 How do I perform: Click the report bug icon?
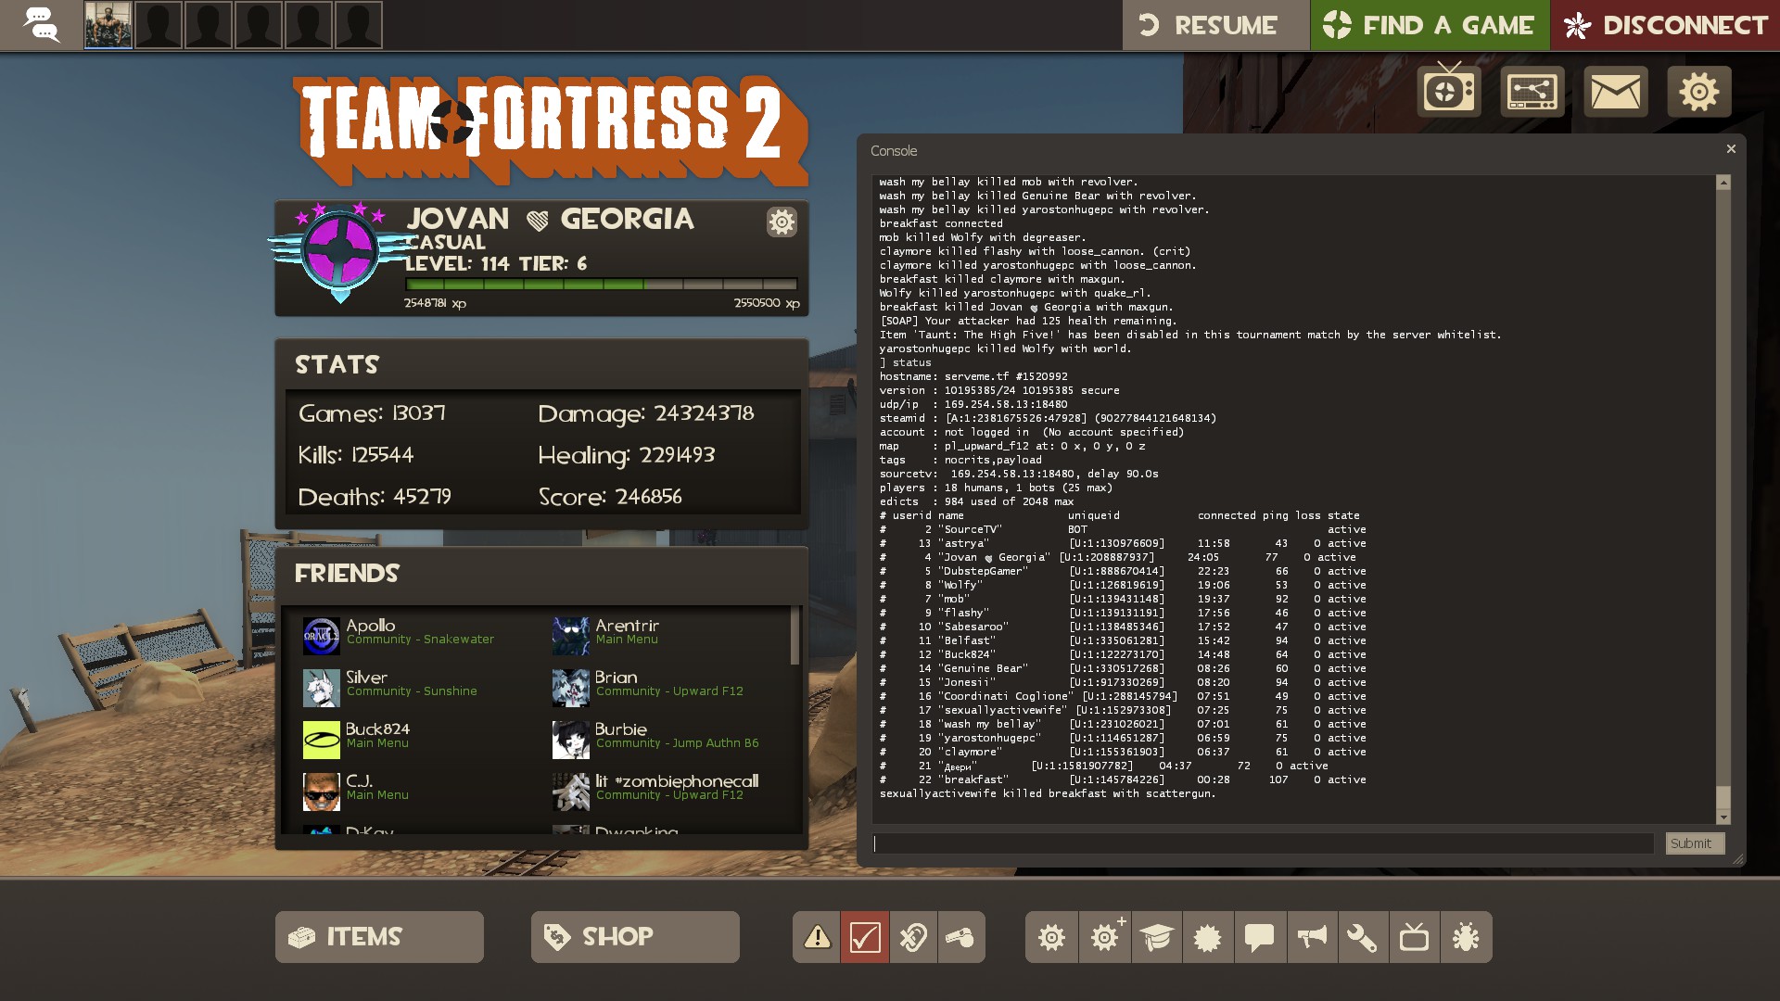click(x=1466, y=937)
